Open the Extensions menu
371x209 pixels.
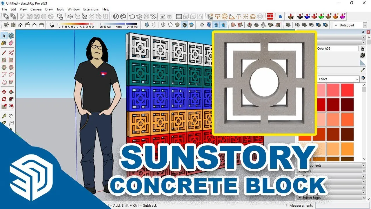[x=91, y=9]
